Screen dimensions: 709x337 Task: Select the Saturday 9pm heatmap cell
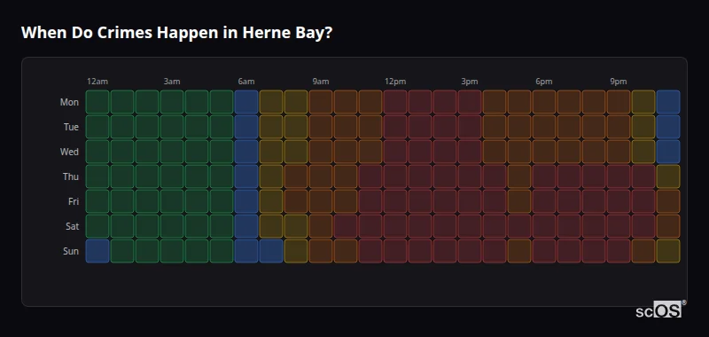pos(619,226)
